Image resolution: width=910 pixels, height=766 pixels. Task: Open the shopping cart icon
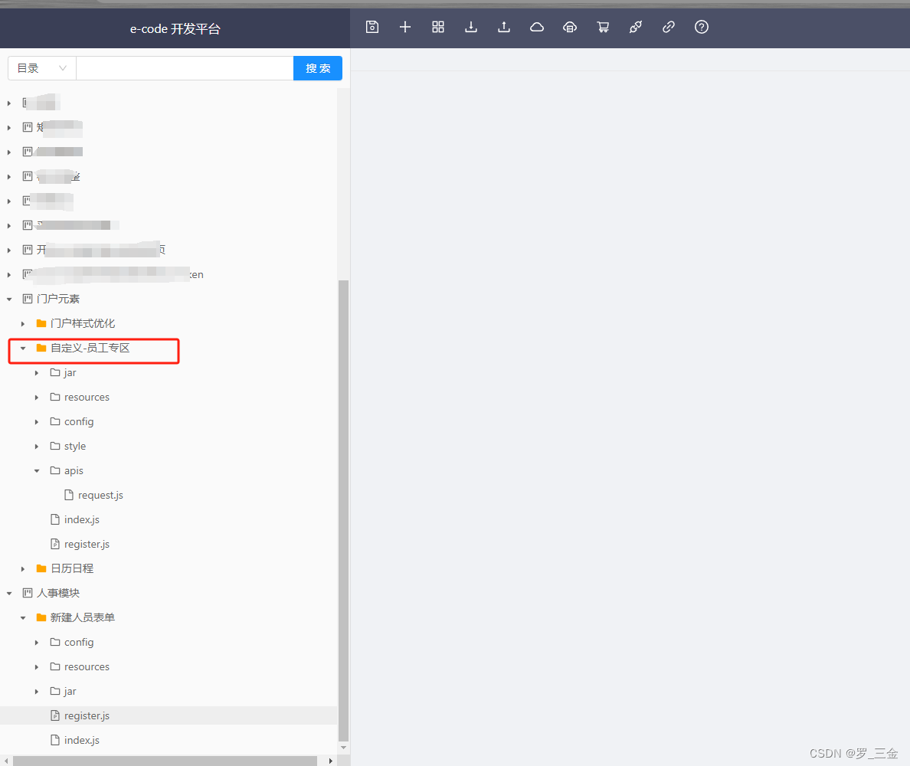coord(603,28)
